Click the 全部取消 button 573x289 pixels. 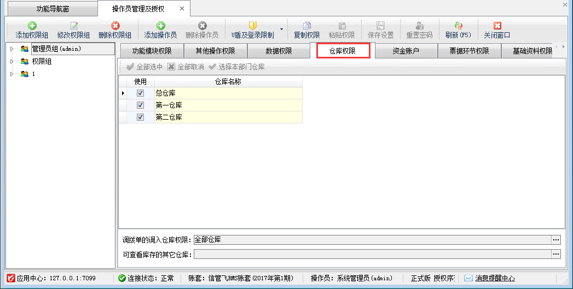tap(186, 67)
